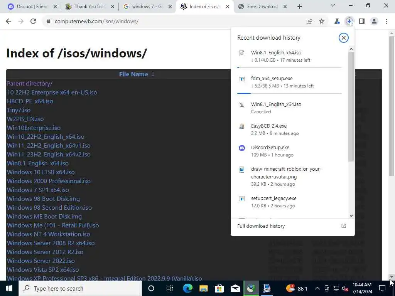Download Windows Server 2022.iso
Image resolution: width=395 pixels, height=296 pixels.
(x=41, y=261)
